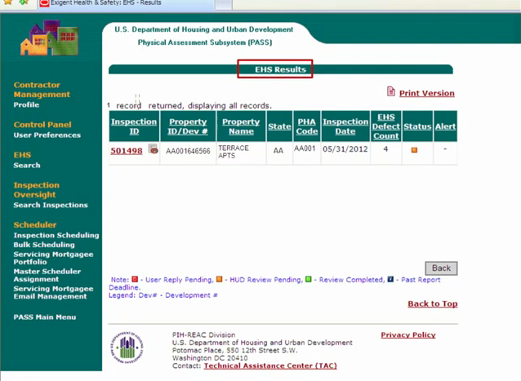Open Search Inspections under Inspection Oversight

51,205
